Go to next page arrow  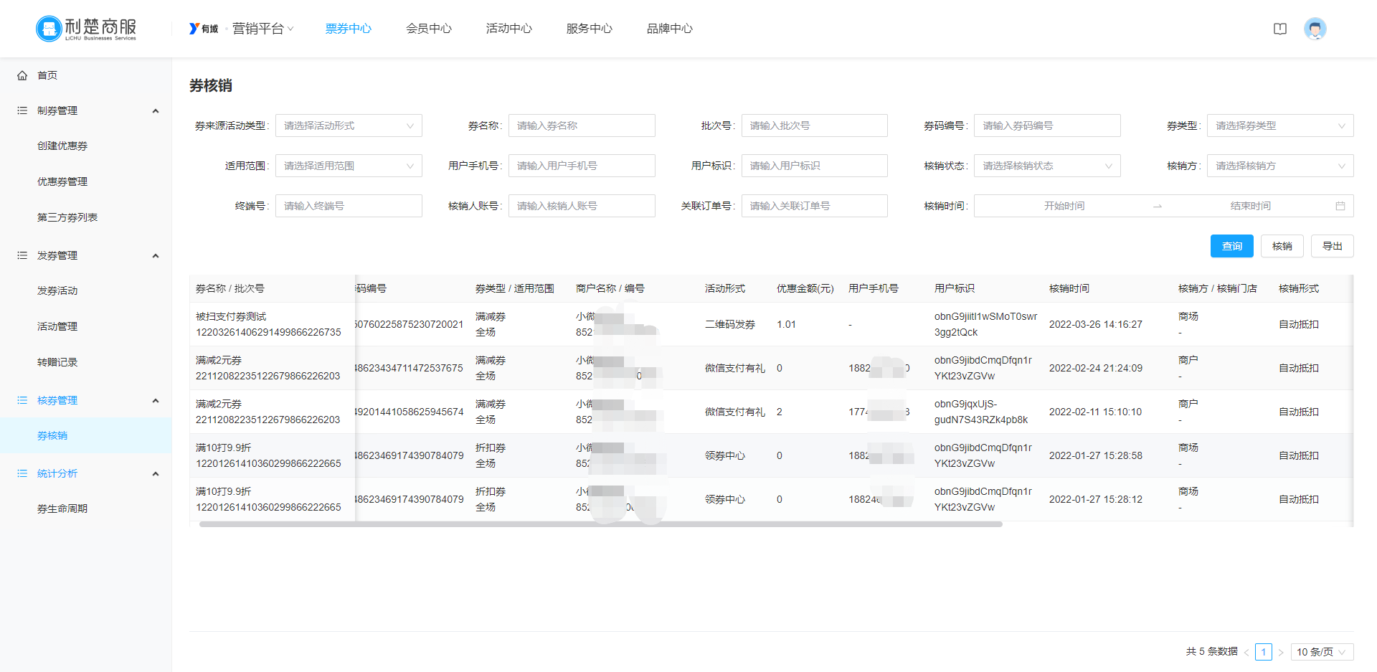click(x=1280, y=652)
